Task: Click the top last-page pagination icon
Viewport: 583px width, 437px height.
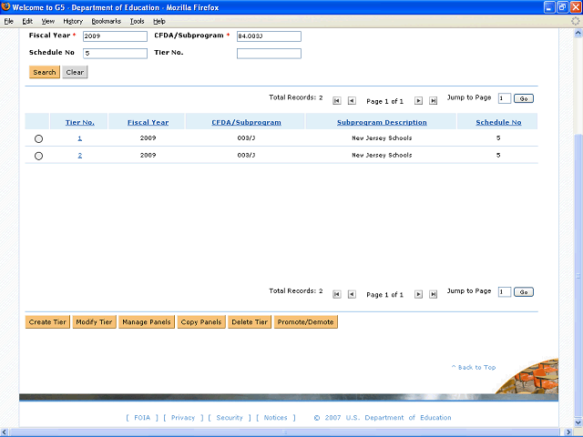Action: click(434, 101)
